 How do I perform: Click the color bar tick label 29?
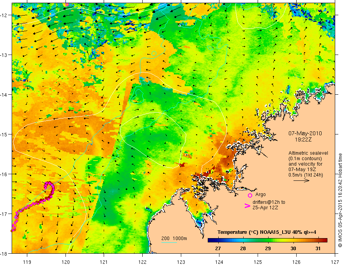pos(268,248)
